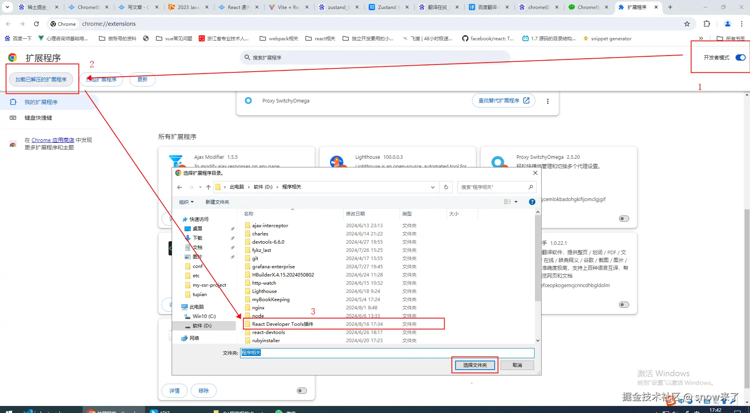Open the new tab plus button
The image size is (750, 413).
coord(670,7)
